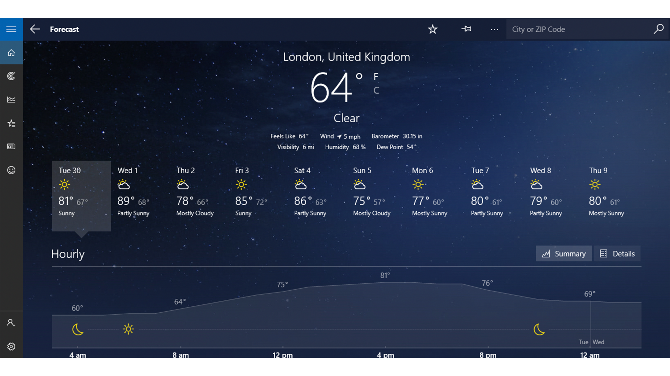Click the back navigation arrow
Viewport: 670px width, 376px height.
pos(35,29)
